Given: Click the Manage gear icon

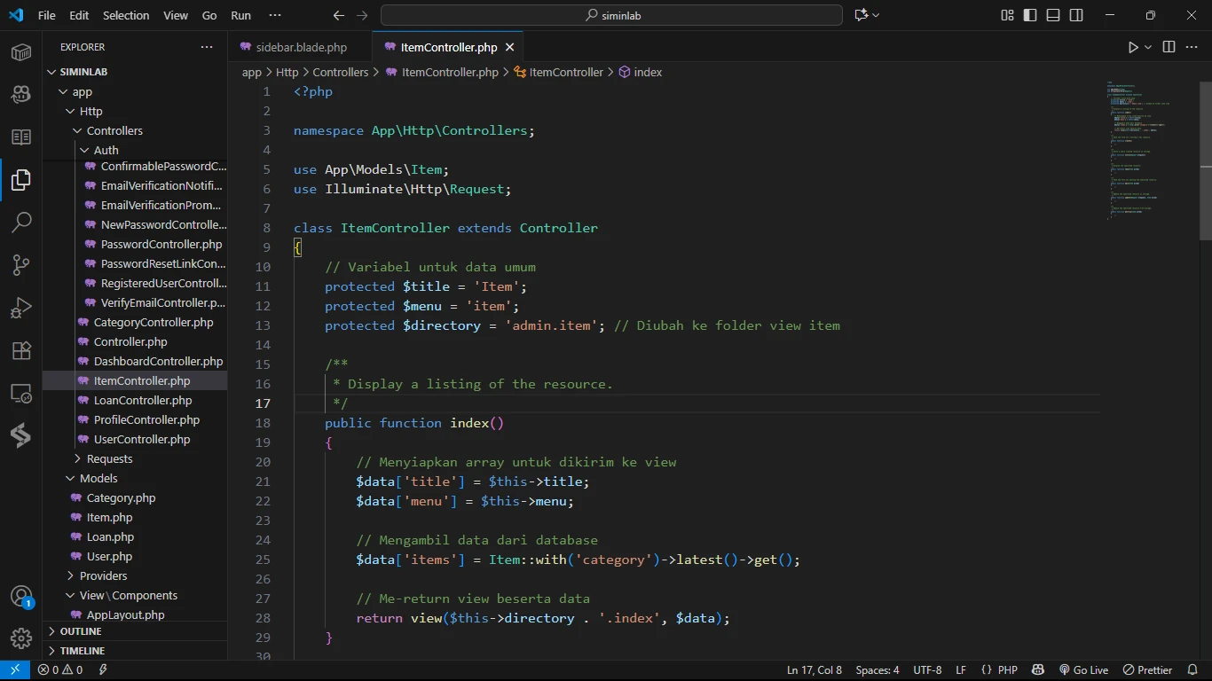Looking at the screenshot, I should [21, 638].
